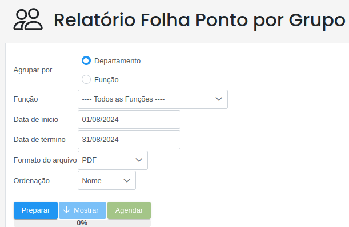
Task: Click the Preparar button
Action: click(x=35, y=210)
